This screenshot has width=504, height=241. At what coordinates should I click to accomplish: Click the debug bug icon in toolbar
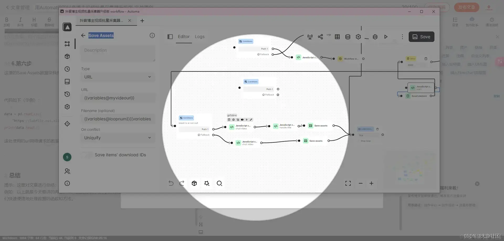coord(375,37)
